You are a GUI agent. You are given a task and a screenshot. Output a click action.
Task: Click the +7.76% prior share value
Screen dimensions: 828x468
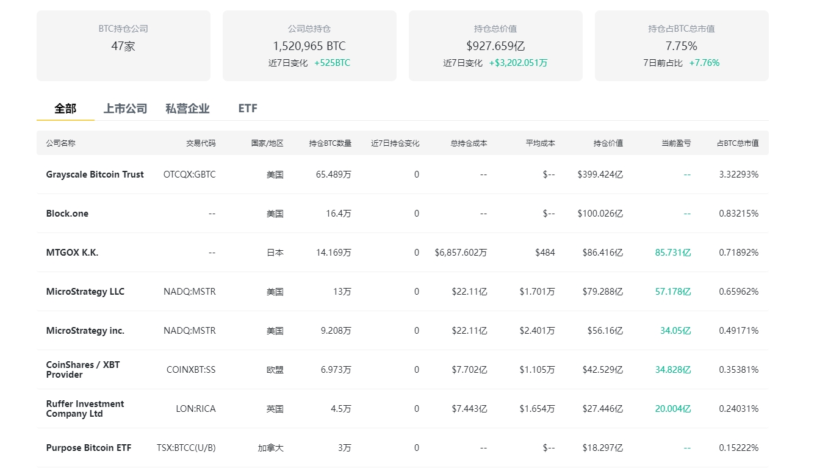click(x=704, y=63)
